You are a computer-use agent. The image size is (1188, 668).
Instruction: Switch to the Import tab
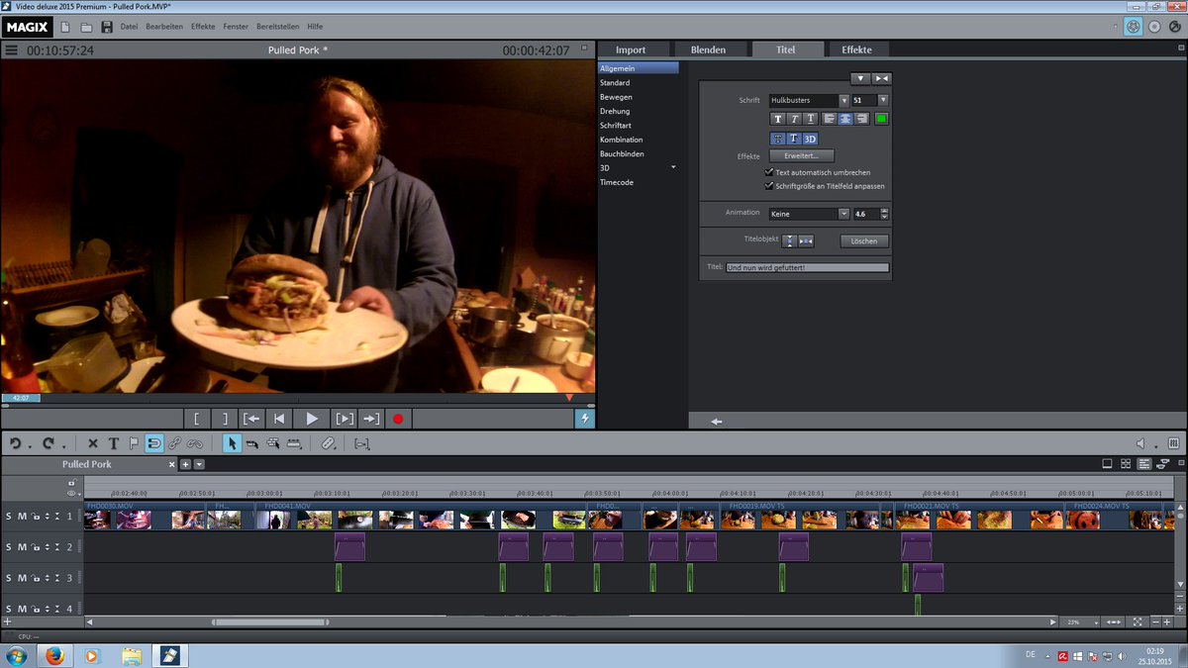coord(631,49)
